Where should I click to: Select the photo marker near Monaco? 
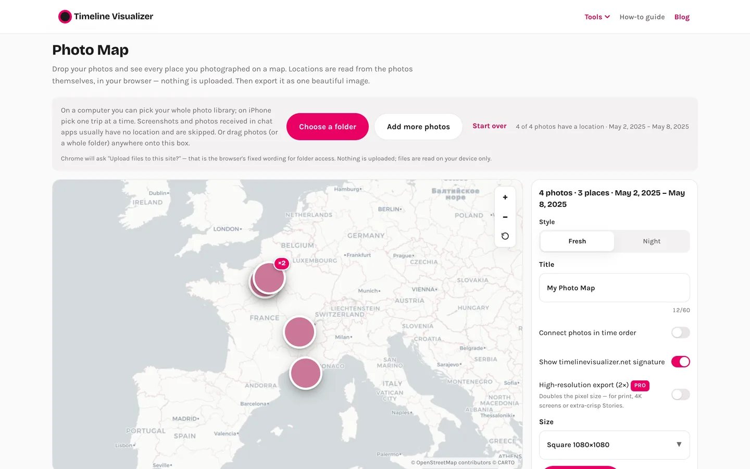tap(306, 373)
